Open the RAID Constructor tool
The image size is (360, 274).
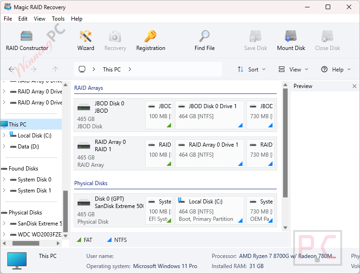(27, 41)
